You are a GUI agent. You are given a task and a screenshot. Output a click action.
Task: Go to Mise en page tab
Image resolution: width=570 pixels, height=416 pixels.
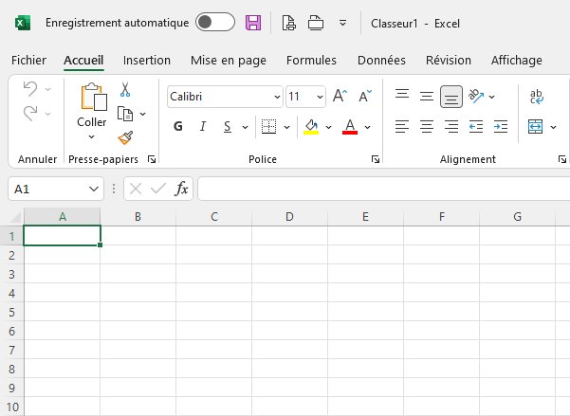click(x=229, y=61)
